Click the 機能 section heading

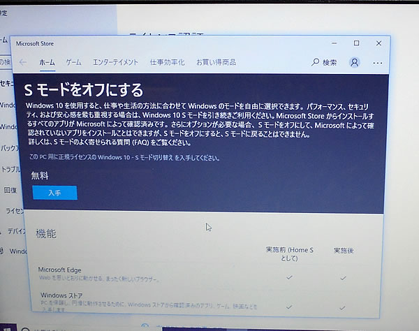46,234
